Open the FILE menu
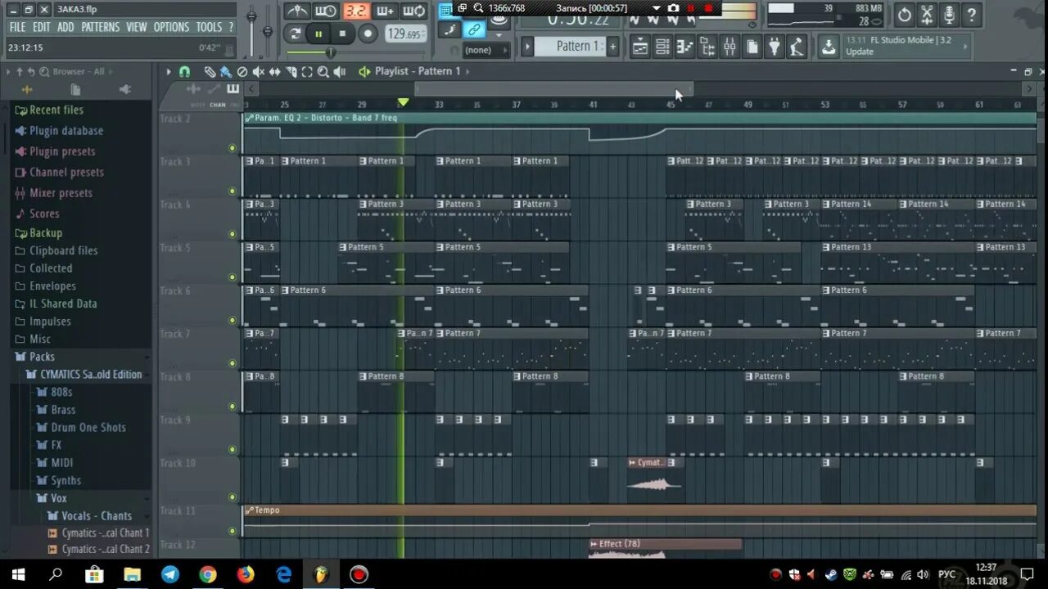 (17, 27)
